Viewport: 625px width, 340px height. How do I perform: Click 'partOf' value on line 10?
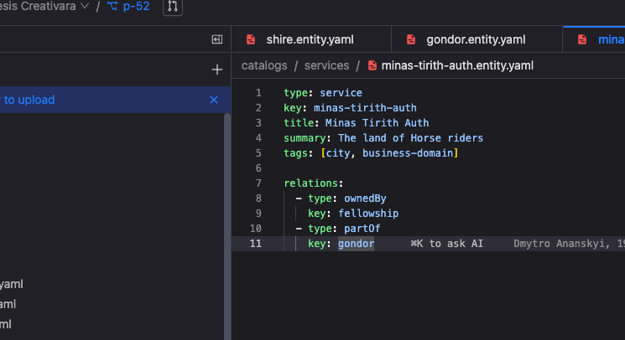(x=362, y=229)
